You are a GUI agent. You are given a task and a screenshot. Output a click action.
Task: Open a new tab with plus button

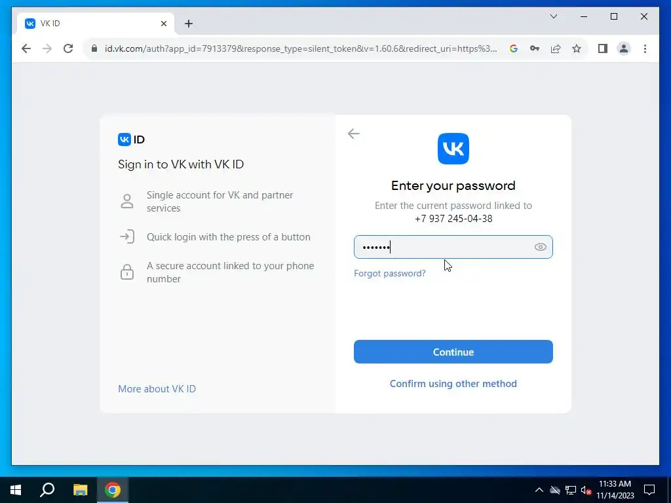coord(189,24)
